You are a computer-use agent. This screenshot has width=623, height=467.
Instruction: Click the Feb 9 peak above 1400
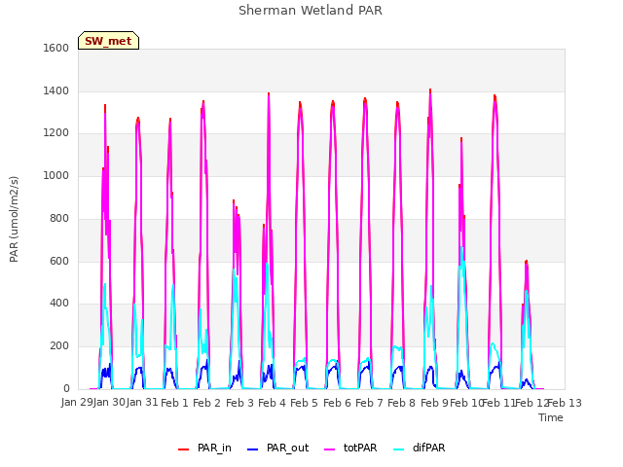(x=430, y=90)
